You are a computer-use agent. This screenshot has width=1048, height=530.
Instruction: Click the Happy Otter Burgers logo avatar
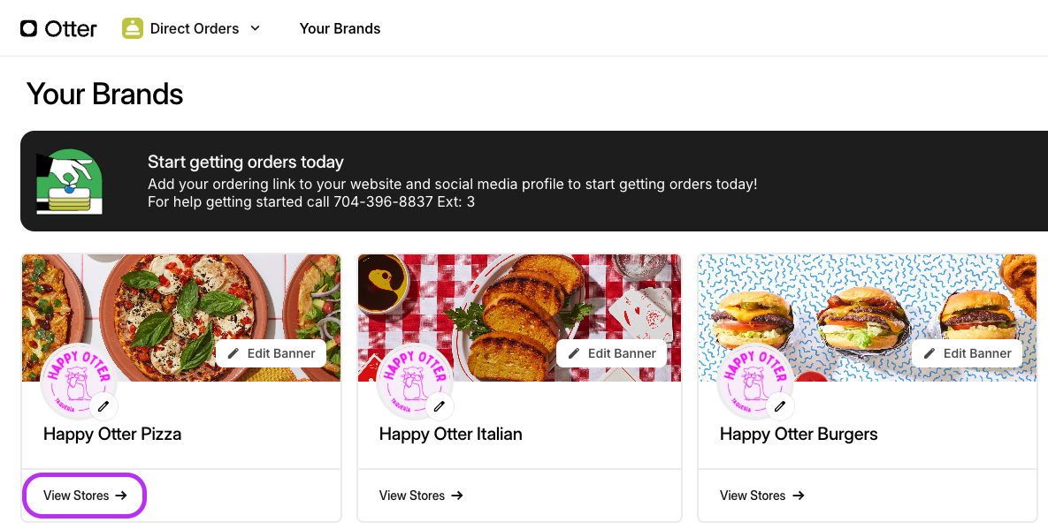tap(752, 378)
